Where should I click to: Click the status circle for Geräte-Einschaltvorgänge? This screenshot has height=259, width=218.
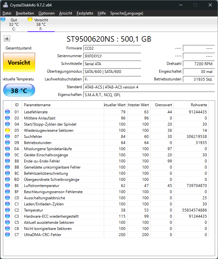7,155
